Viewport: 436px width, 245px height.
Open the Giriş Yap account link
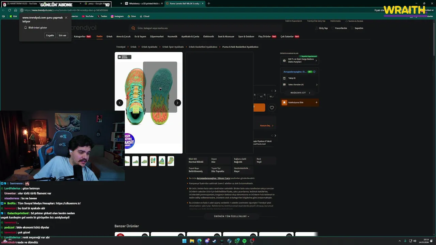click(321, 28)
